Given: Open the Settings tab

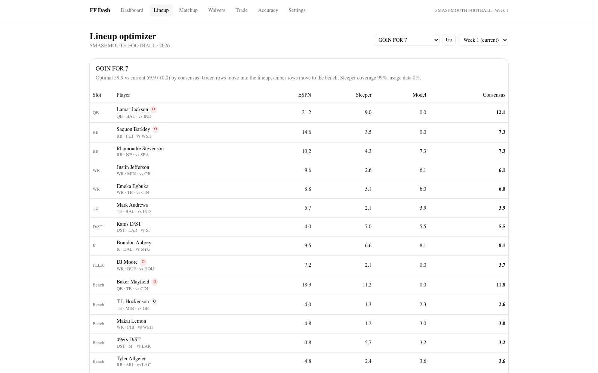Looking at the screenshot, I should [297, 10].
